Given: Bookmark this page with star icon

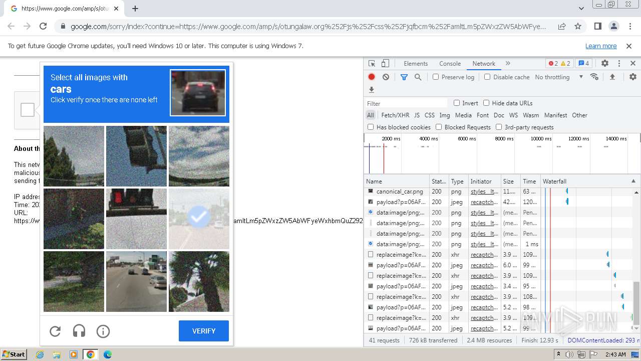Looking at the screenshot, I should pos(578,27).
